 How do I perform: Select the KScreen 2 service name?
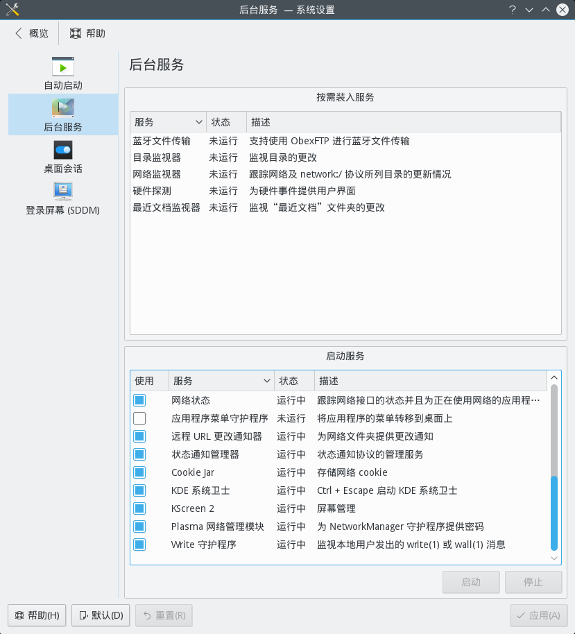(193, 508)
